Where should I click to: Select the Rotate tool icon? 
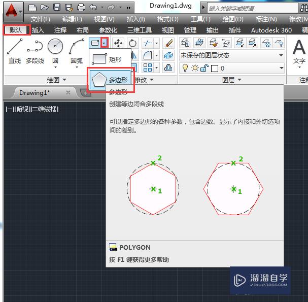pos(132,43)
